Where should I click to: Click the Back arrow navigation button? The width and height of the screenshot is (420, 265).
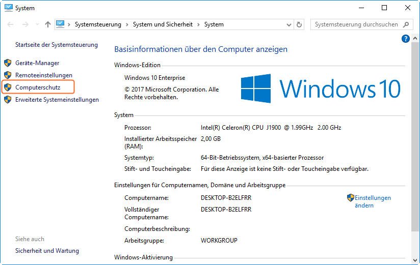(10, 24)
